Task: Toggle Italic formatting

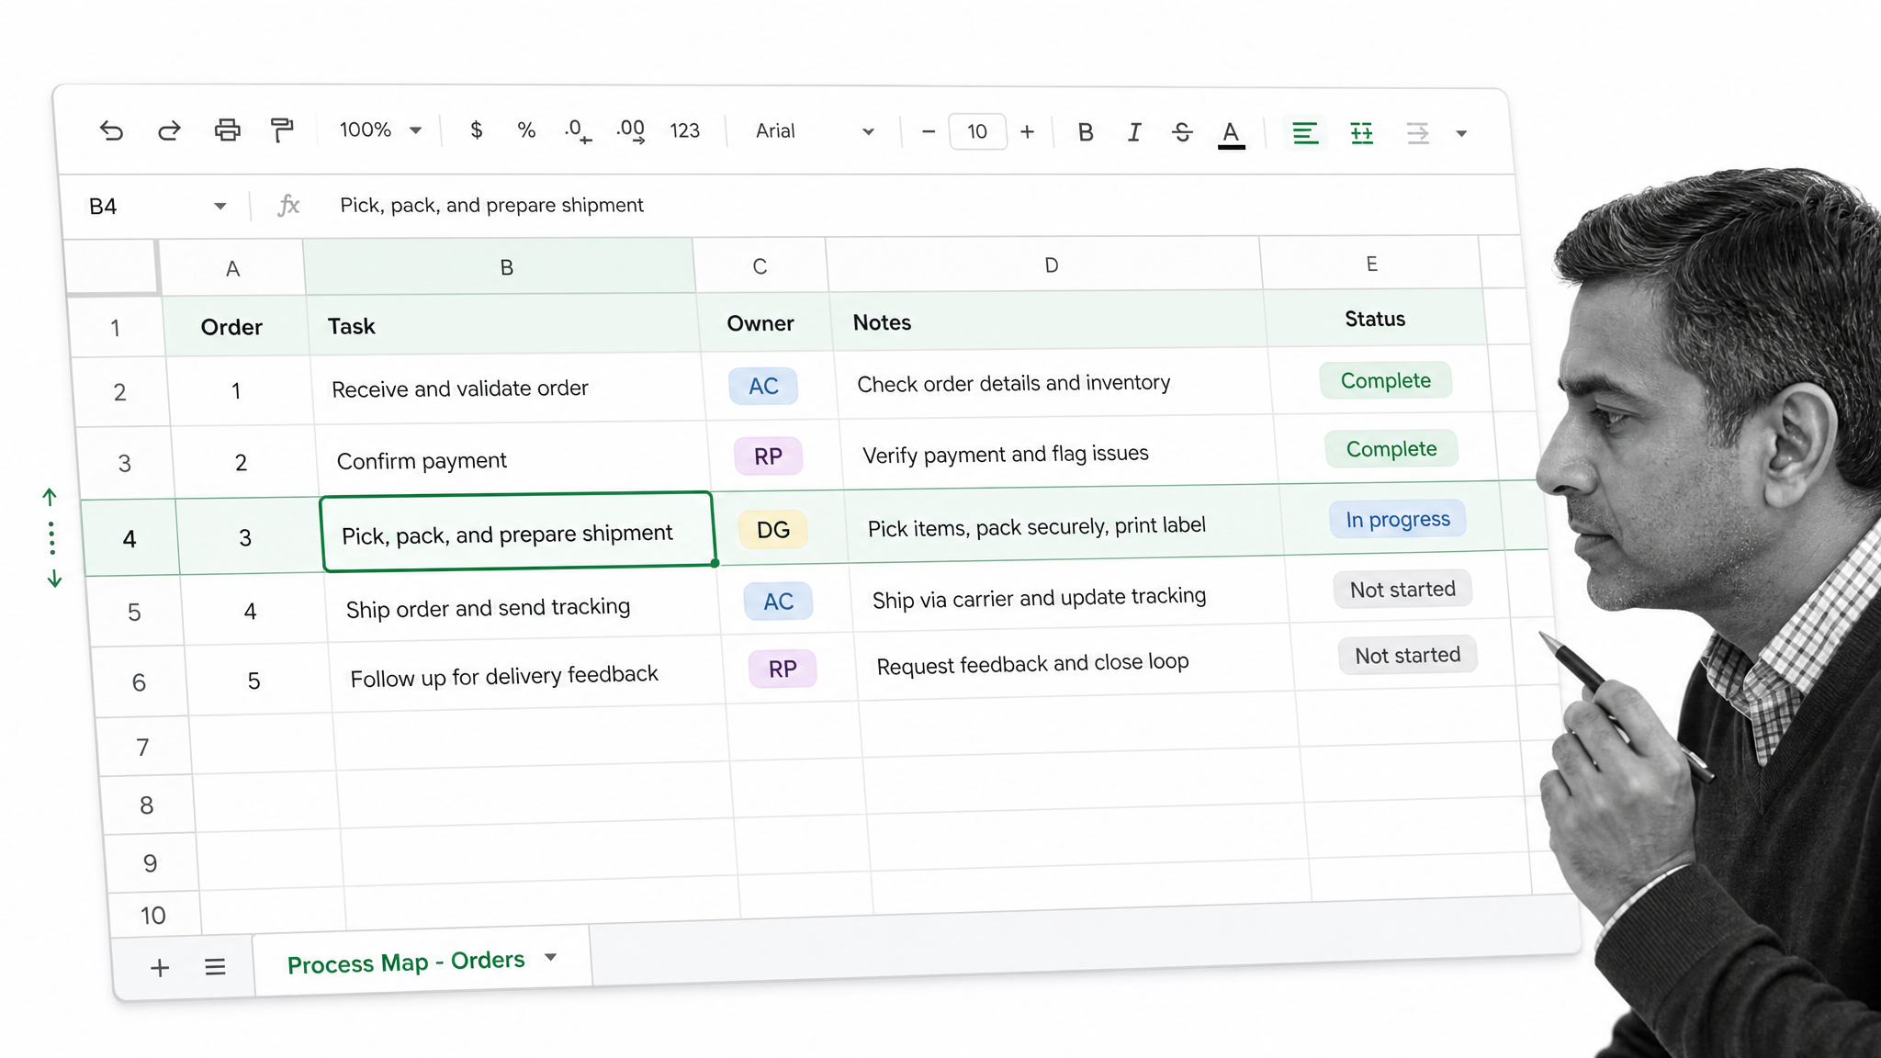Action: [x=1134, y=132]
